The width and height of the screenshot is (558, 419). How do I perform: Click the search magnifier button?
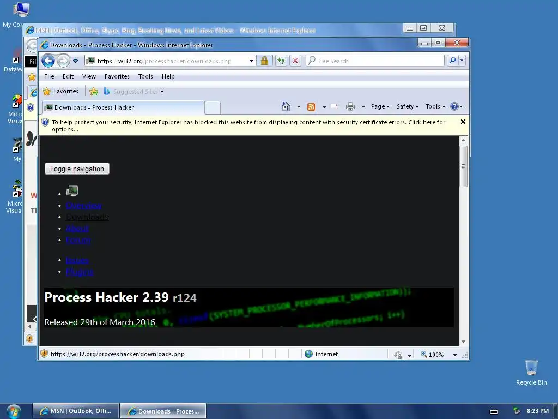click(453, 61)
